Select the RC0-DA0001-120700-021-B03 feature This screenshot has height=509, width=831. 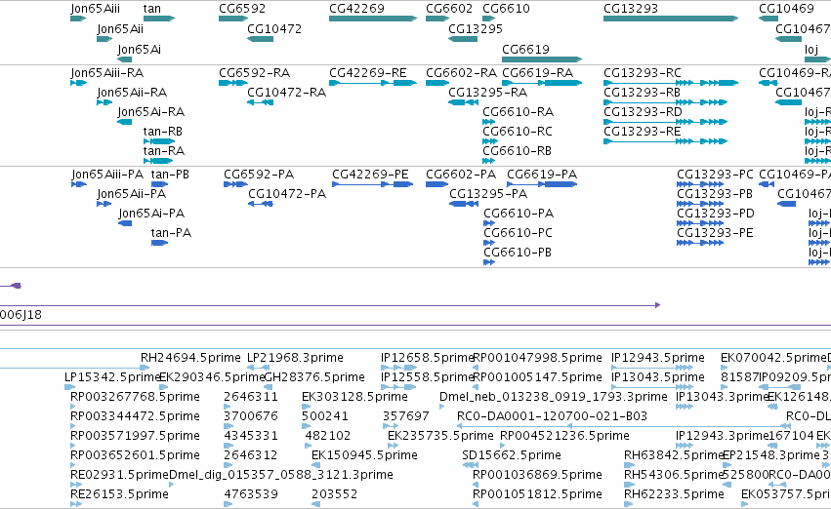[553, 417]
